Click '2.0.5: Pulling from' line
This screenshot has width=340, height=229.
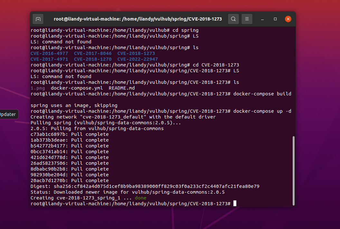(97, 128)
